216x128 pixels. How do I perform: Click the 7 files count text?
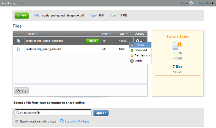click(178, 67)
